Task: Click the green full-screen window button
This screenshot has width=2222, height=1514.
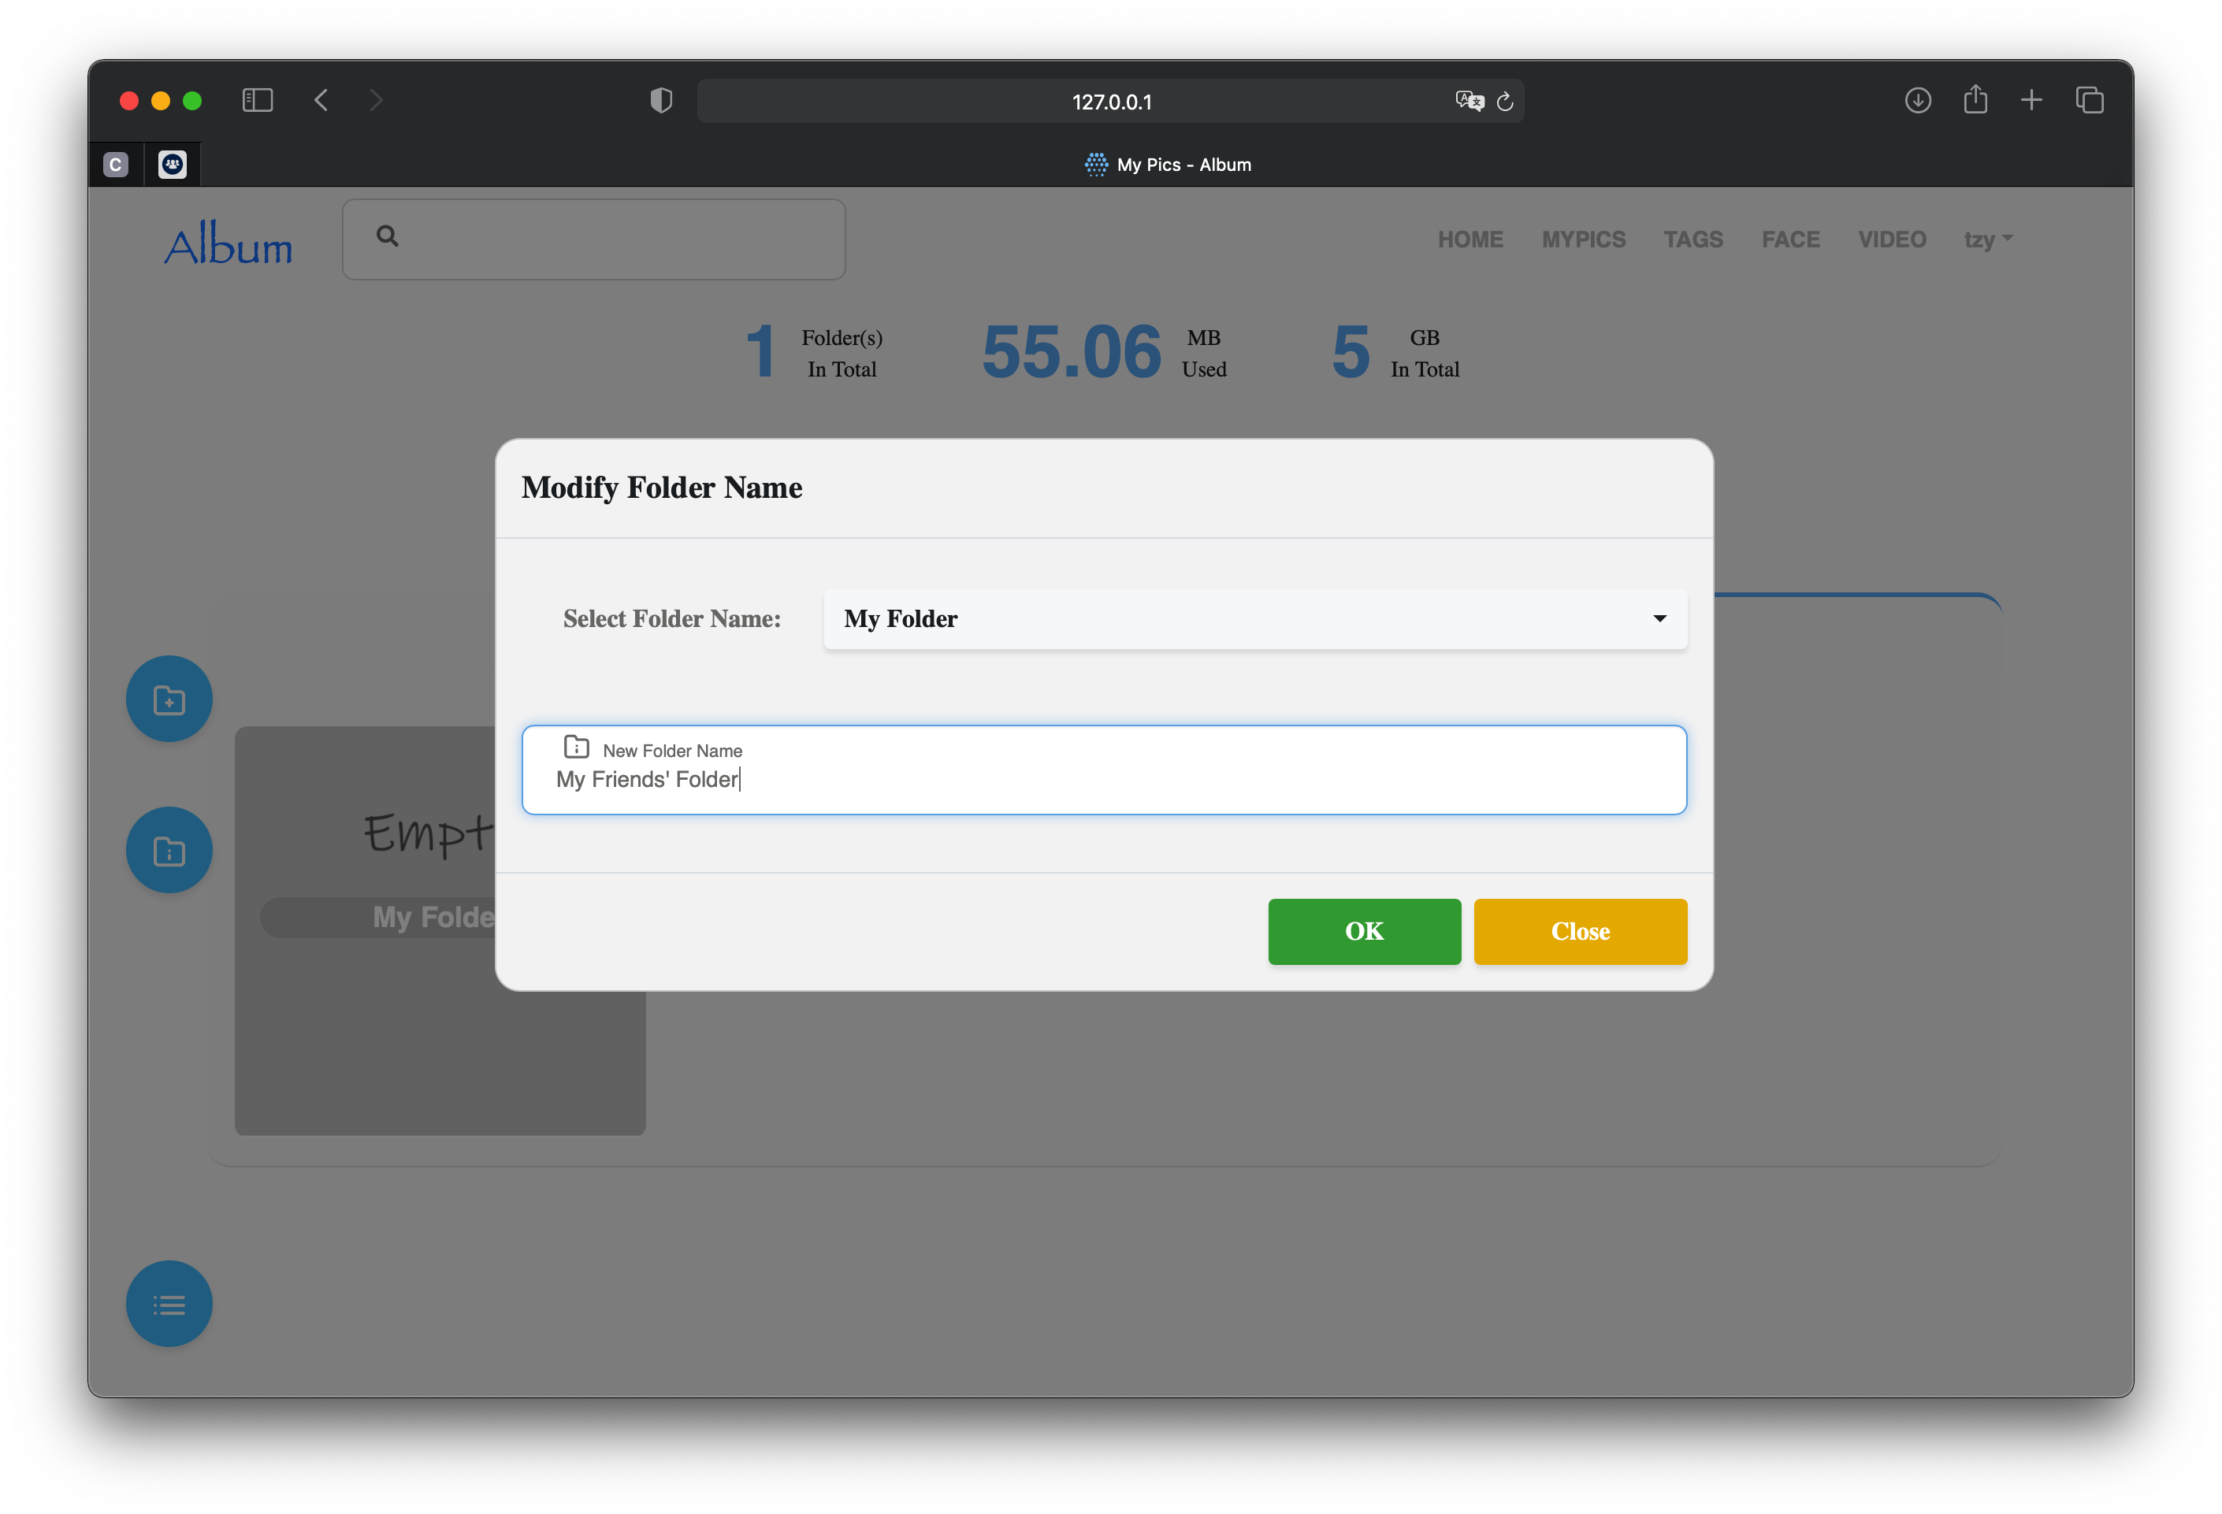Action: coord(192,100)
